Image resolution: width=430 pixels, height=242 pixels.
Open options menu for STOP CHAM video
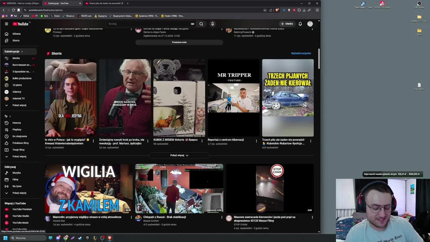tap(312, 217)
